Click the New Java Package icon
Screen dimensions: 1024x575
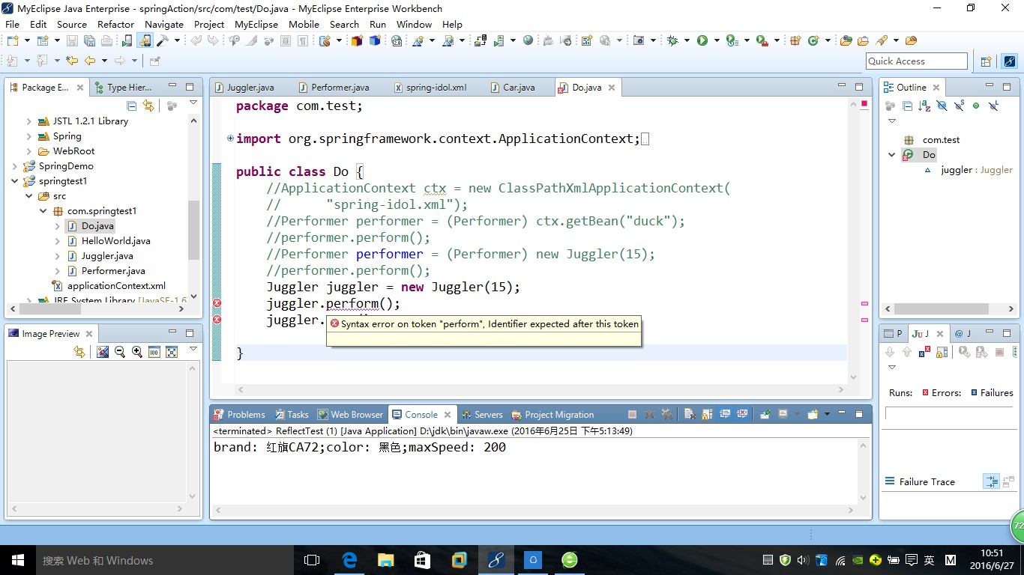coord(795,40)
